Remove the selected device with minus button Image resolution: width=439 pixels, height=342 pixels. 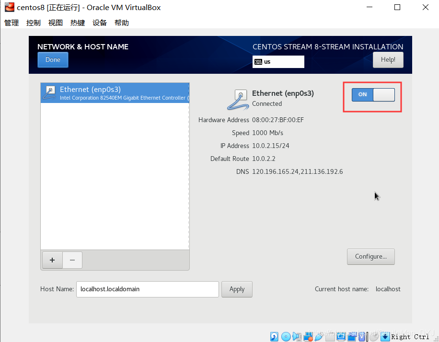click(72, 260)
